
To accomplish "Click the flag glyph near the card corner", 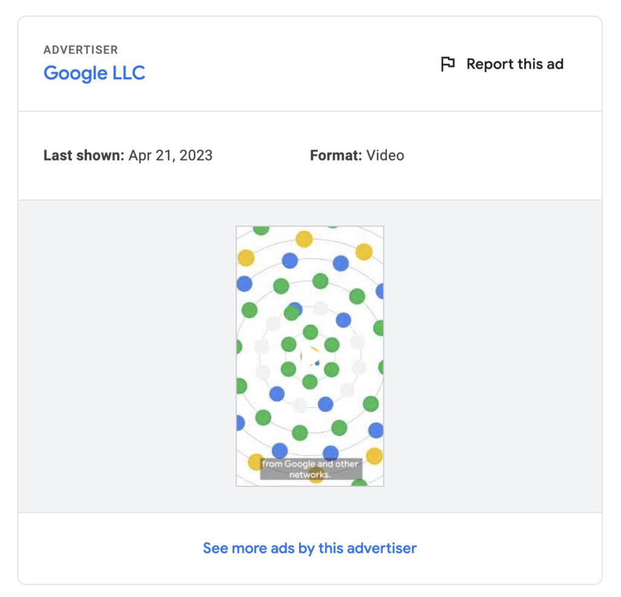I will point(447,64).
